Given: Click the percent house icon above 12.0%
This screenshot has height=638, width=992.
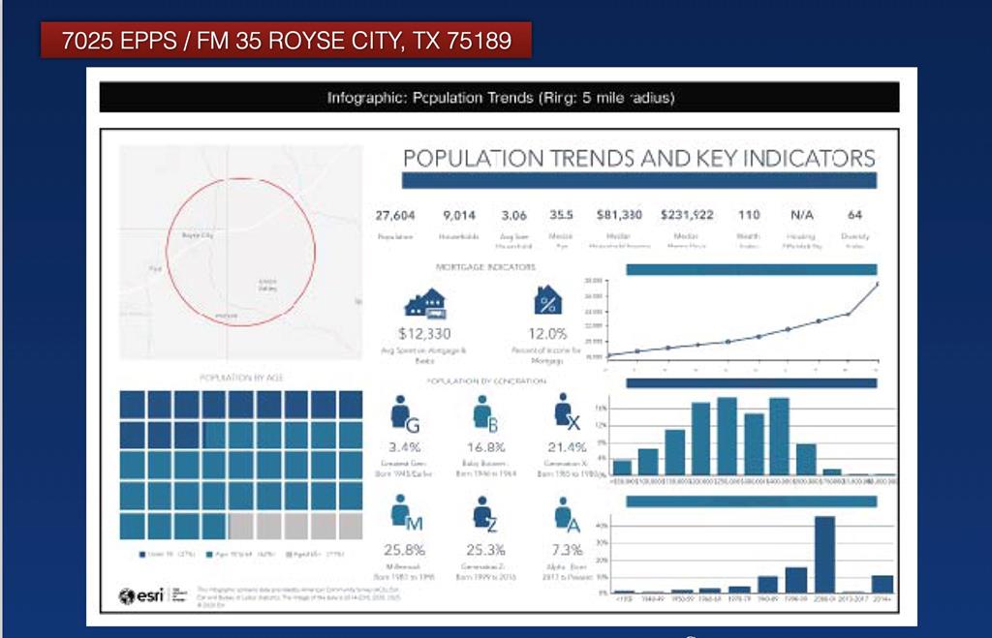Looking at the screenshot, I should pos(547,300).
